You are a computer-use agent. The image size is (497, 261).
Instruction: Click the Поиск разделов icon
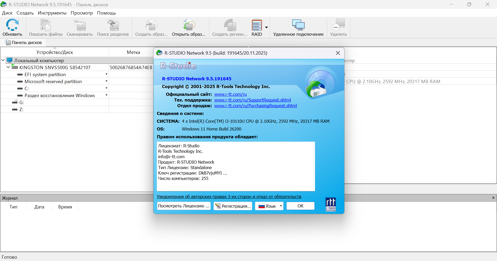(113, 25)
